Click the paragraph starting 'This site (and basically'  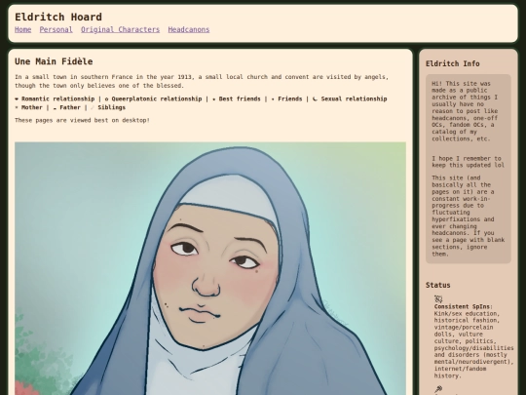(468, 216)
